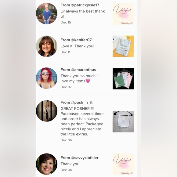Open @posh_n_it's profile avatar

pos(47,111)
